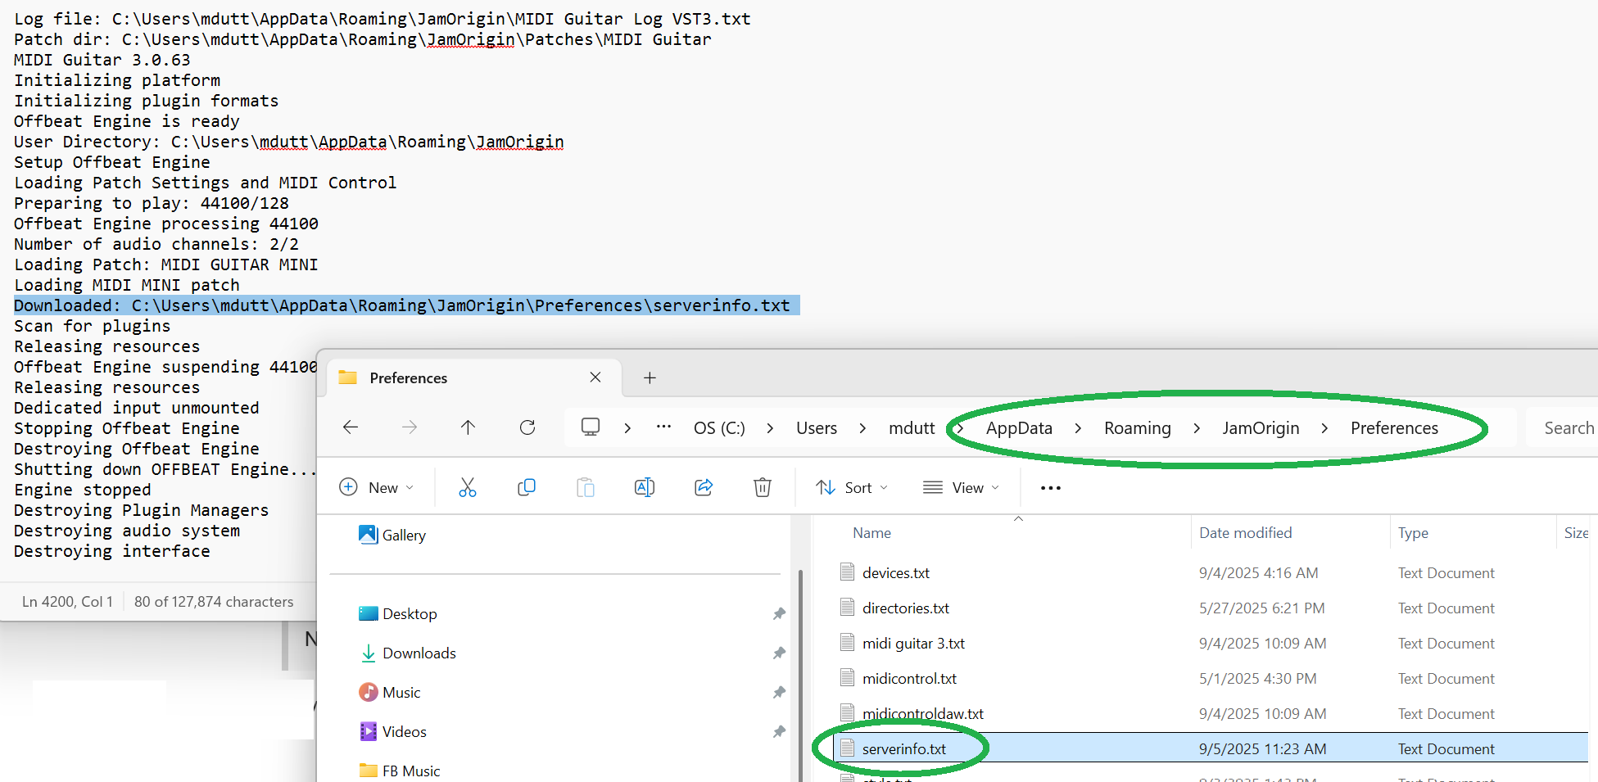Click OS (C:) in the address bar
The image size is (1598, 782).
(719, 428)
